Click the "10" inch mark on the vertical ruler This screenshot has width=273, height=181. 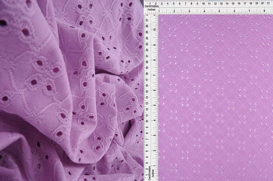pos(155,29)
